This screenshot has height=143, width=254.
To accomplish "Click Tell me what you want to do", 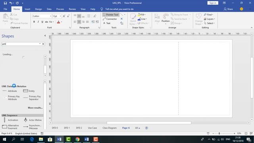I will point(119,9).
